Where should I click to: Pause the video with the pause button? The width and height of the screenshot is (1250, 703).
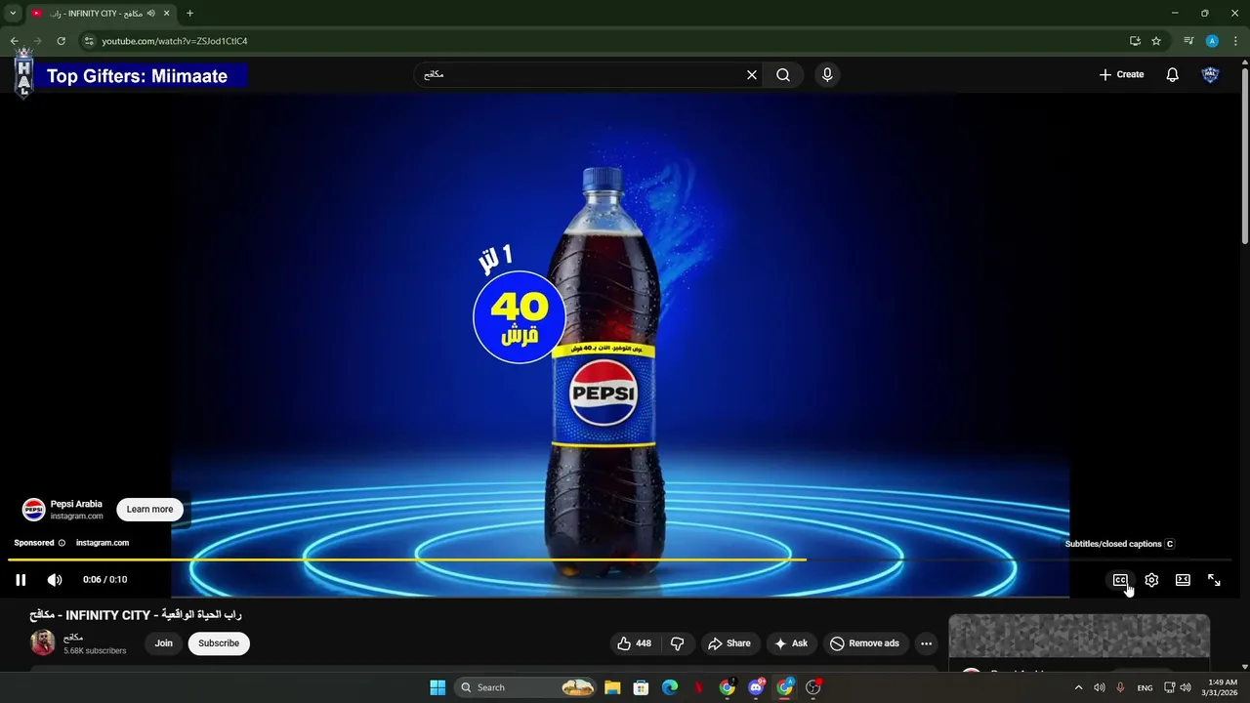21,580
